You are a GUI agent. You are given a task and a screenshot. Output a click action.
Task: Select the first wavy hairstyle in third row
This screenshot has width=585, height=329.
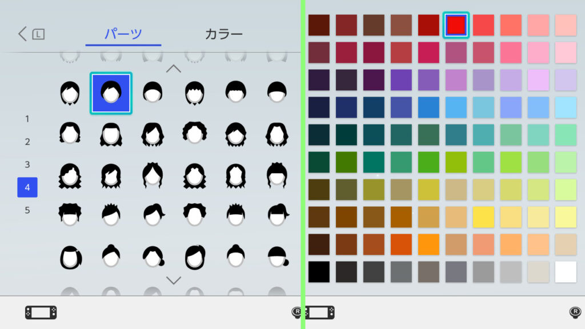[x=70, y=176]
